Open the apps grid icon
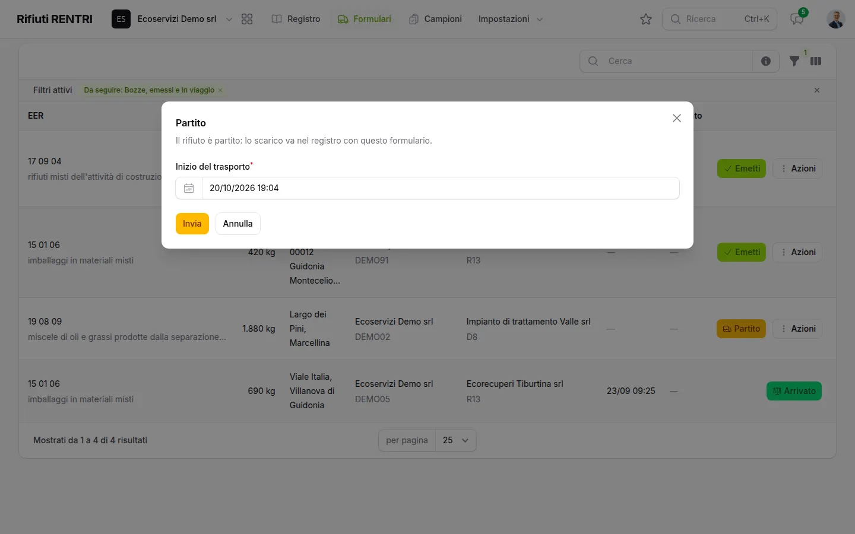The image size is (855, 534). click(247, 19)
